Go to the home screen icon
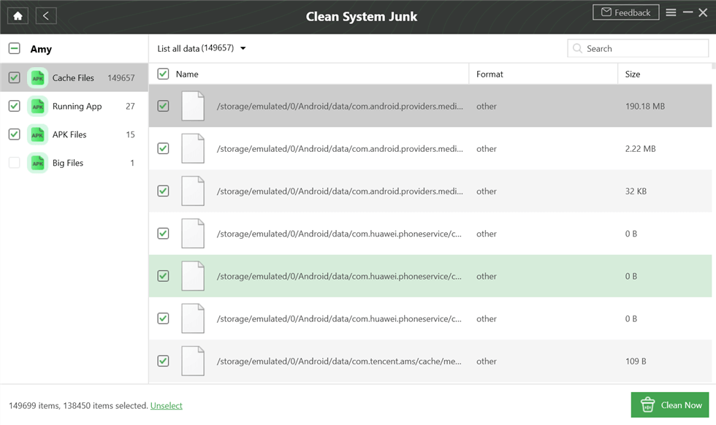716x425 pixels. (18, 15)
